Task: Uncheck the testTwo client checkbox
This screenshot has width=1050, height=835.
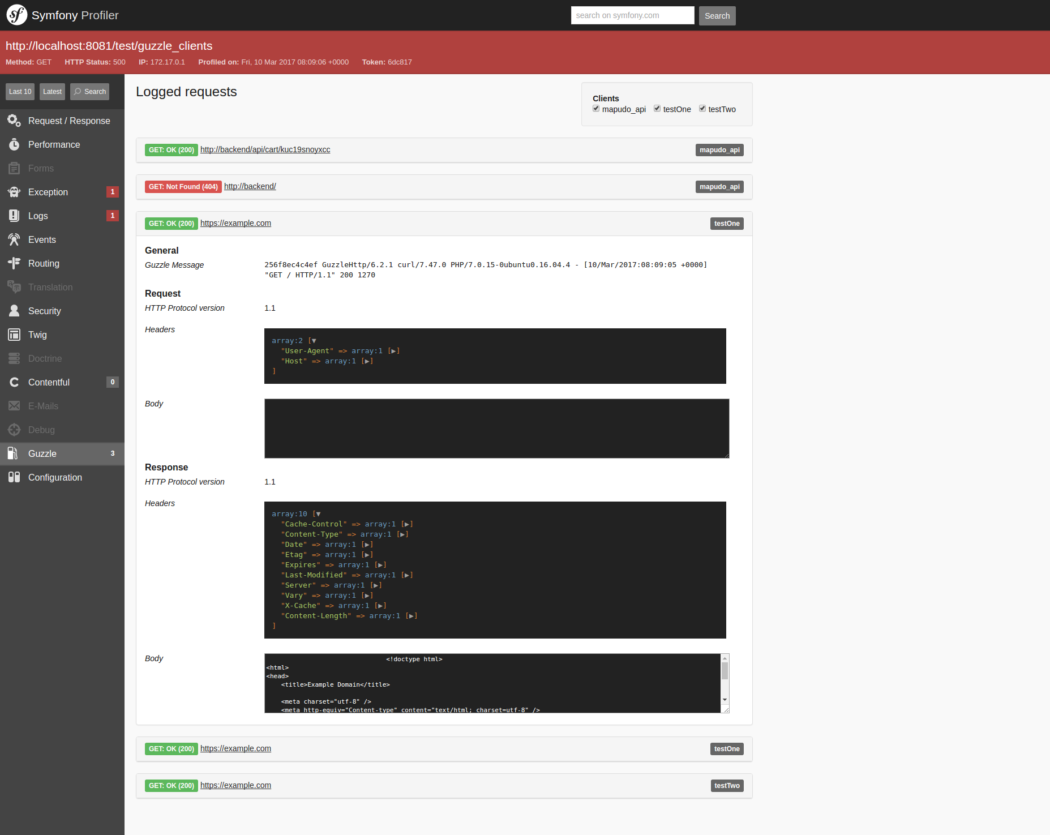Action: coord(702,109)
